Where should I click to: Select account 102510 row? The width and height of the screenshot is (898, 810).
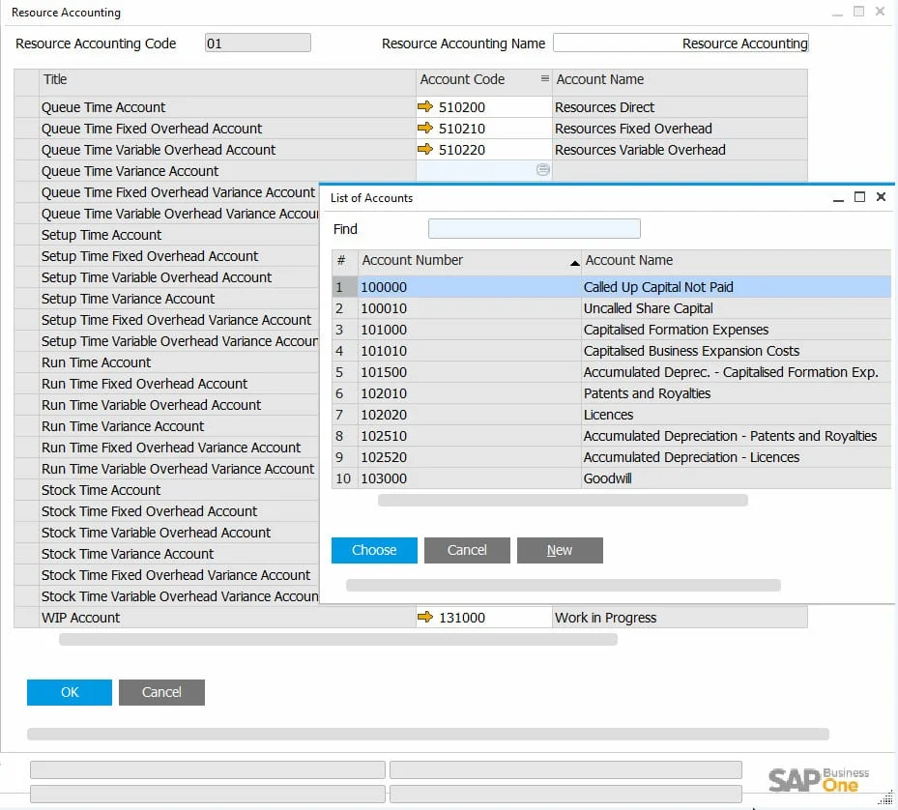coord(611,435)
